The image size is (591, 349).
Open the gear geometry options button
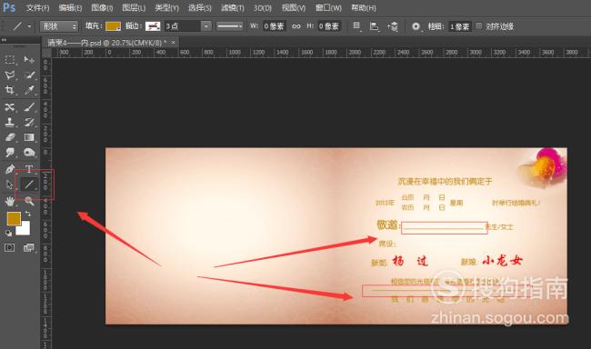pyautogui.click(x=416, y=26)
